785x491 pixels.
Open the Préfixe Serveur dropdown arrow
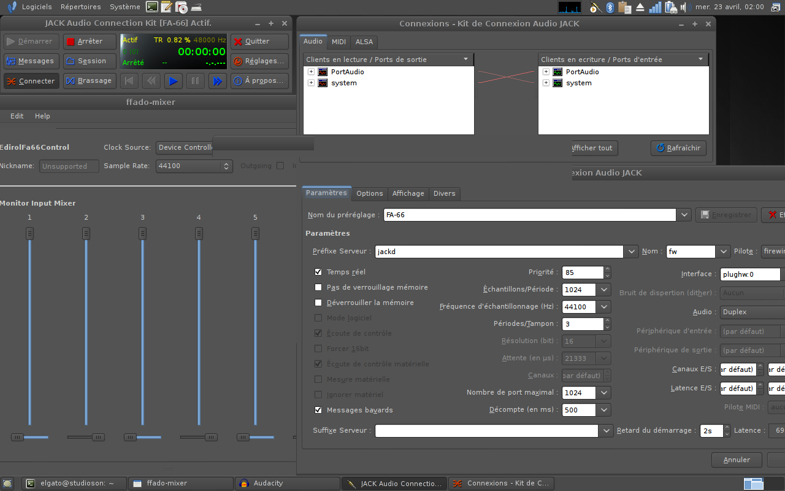[631, 252]
